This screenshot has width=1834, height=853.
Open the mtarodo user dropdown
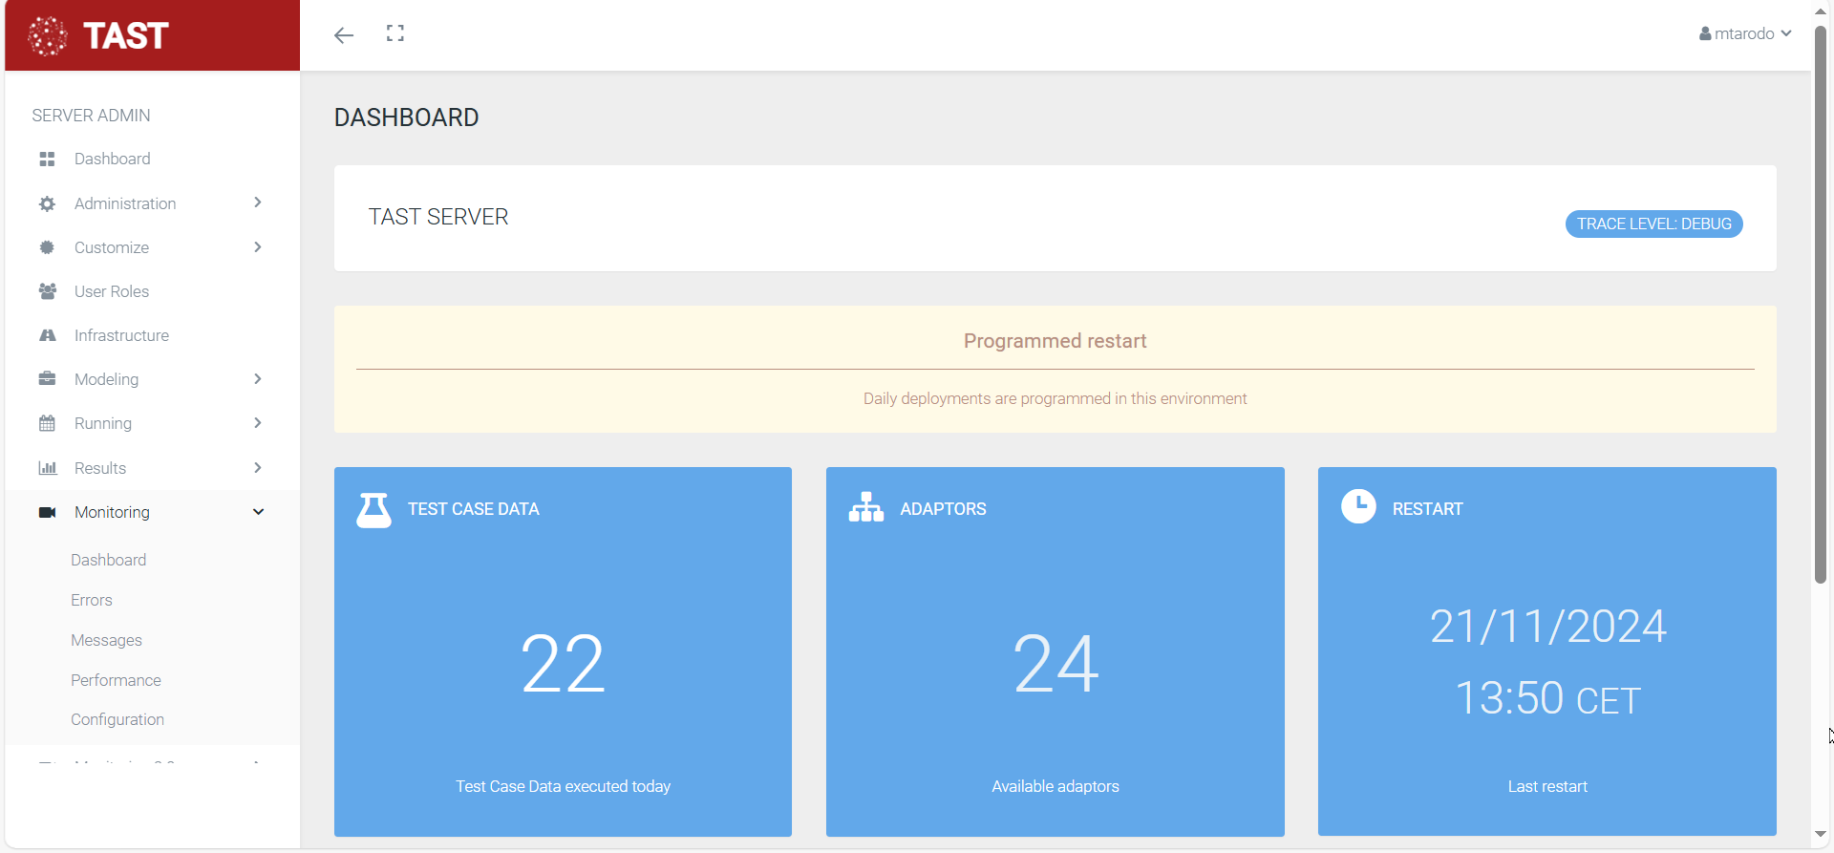tap(1745, 33)
